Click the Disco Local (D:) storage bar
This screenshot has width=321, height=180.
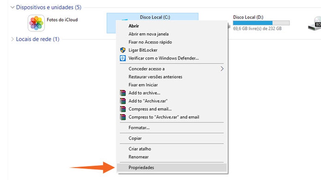pos(261,23)
